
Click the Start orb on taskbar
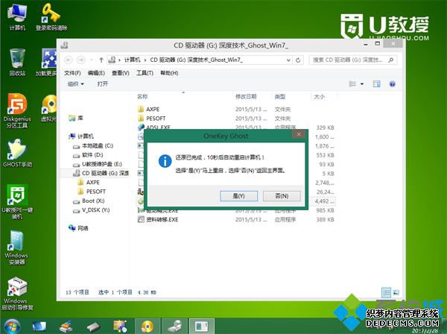pos(12,327)
